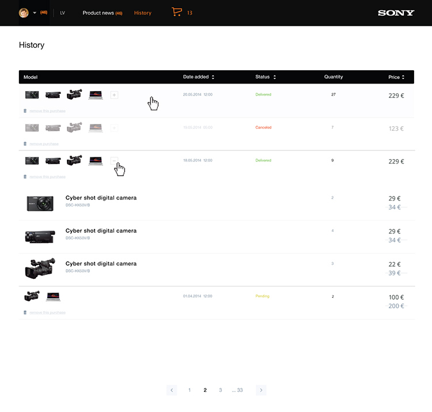
Task: Remove the 20.05.2014 purchase link
Action: pos(47,111)
